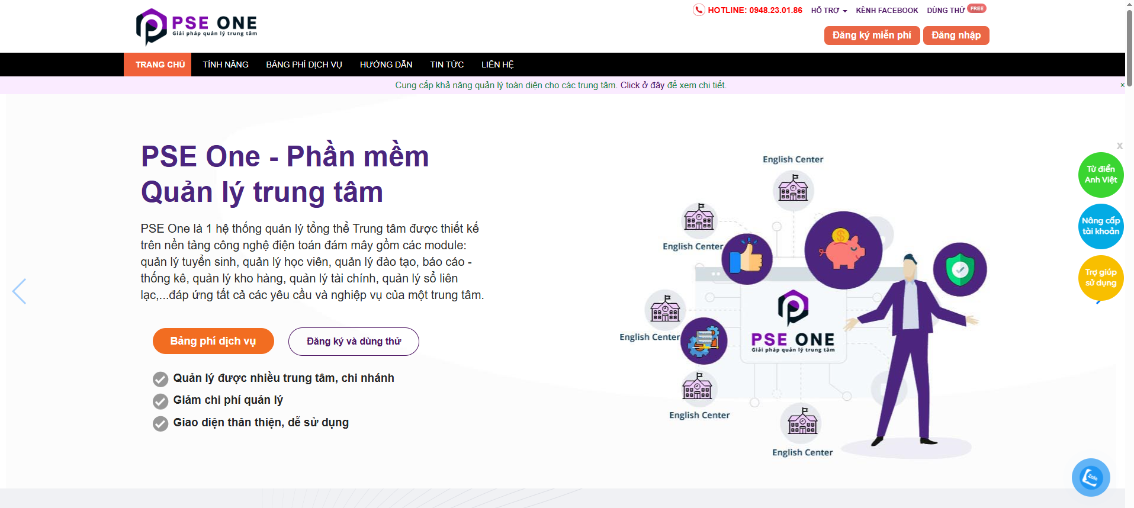Click the Đăng ký miễn phí button
Screen dimensions: 1134x508
click(872, 36)
